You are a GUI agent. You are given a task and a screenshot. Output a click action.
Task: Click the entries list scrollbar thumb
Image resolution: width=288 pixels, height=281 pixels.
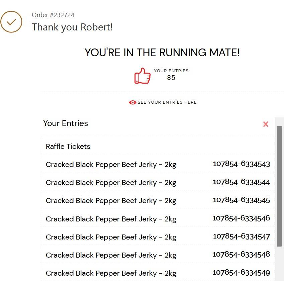tap(279, 186)
